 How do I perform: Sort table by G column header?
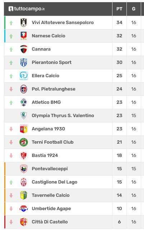(x=134, y=9)
